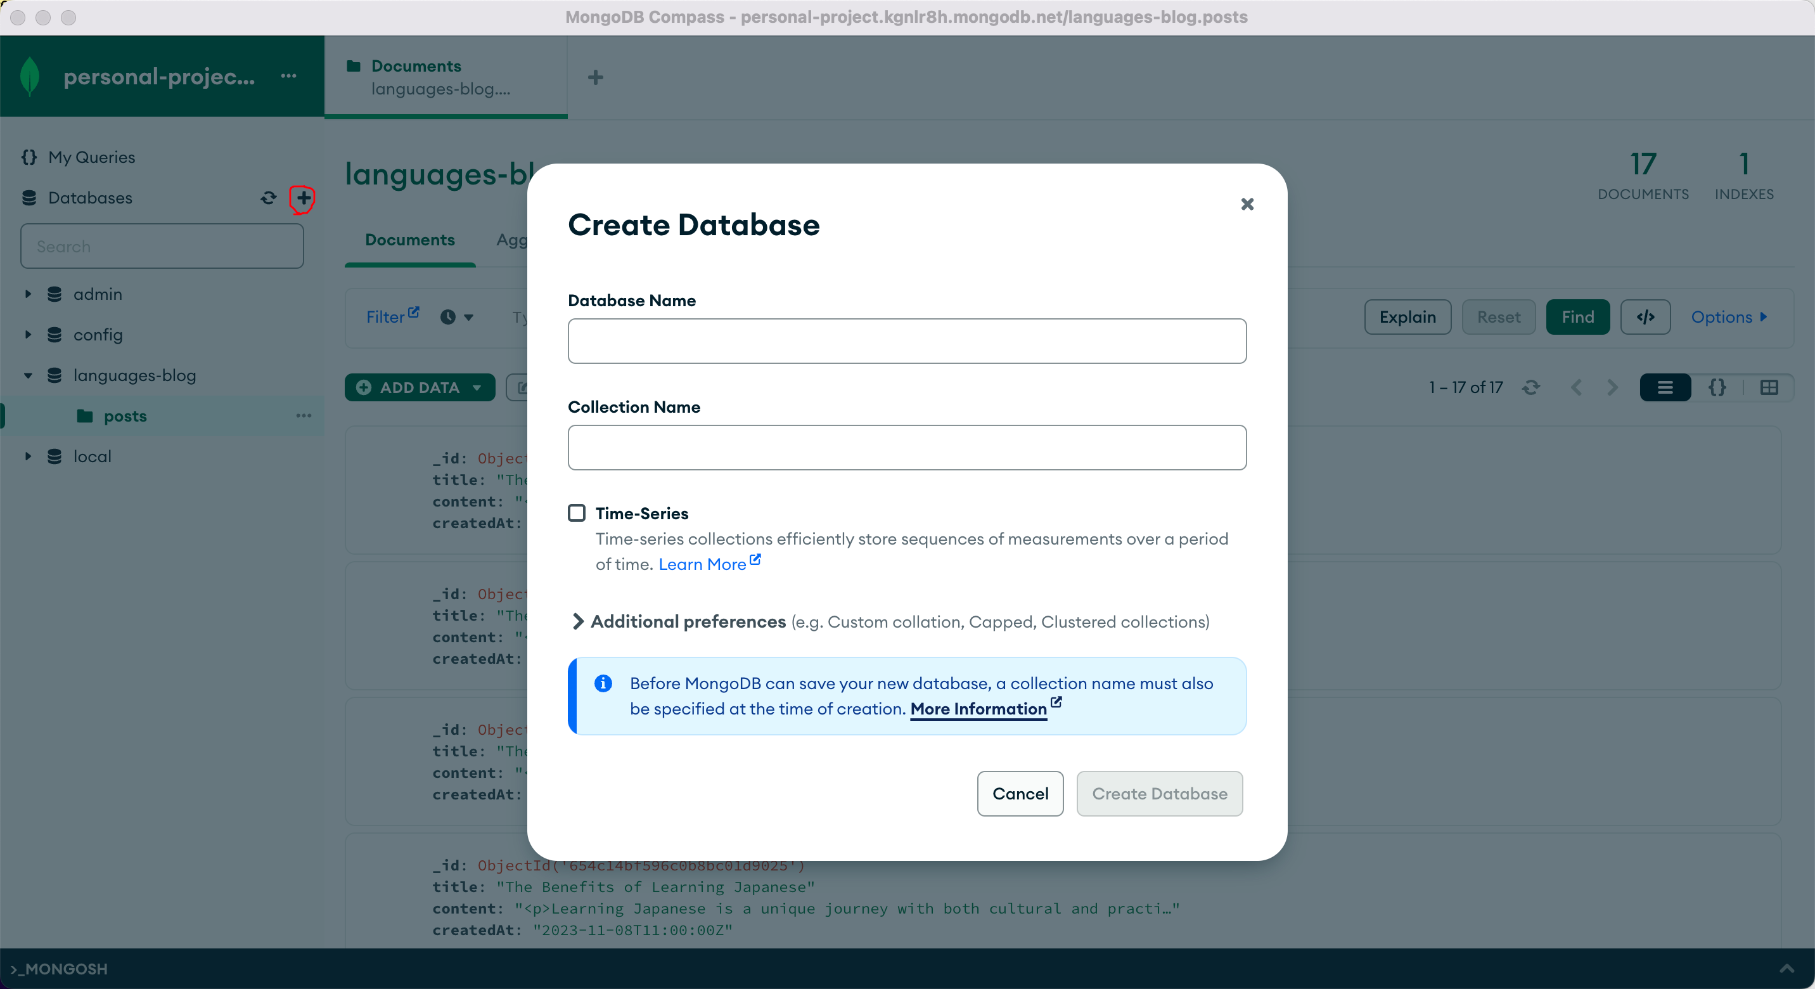
Task: Select the list view toggle
Action: (x=1665, y=387)
